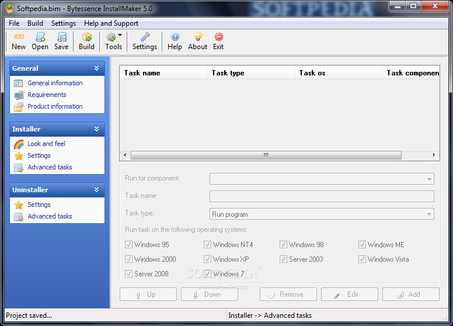Click the InstallMaker app icon in title bar
This screenshot has width=453, height=326.
tap(9, 9)
